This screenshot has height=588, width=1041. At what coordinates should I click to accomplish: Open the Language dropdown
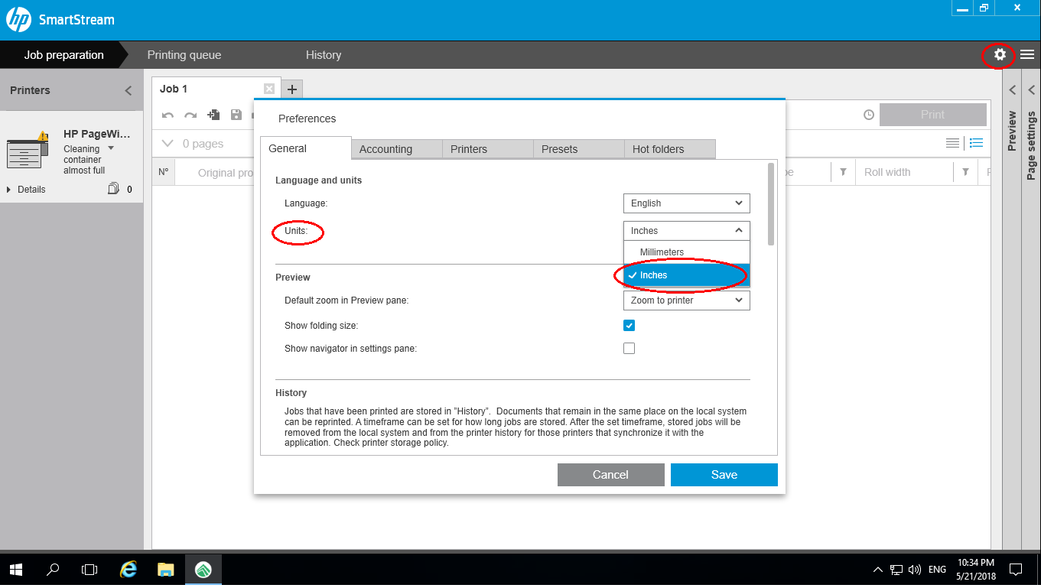(687, 203)
